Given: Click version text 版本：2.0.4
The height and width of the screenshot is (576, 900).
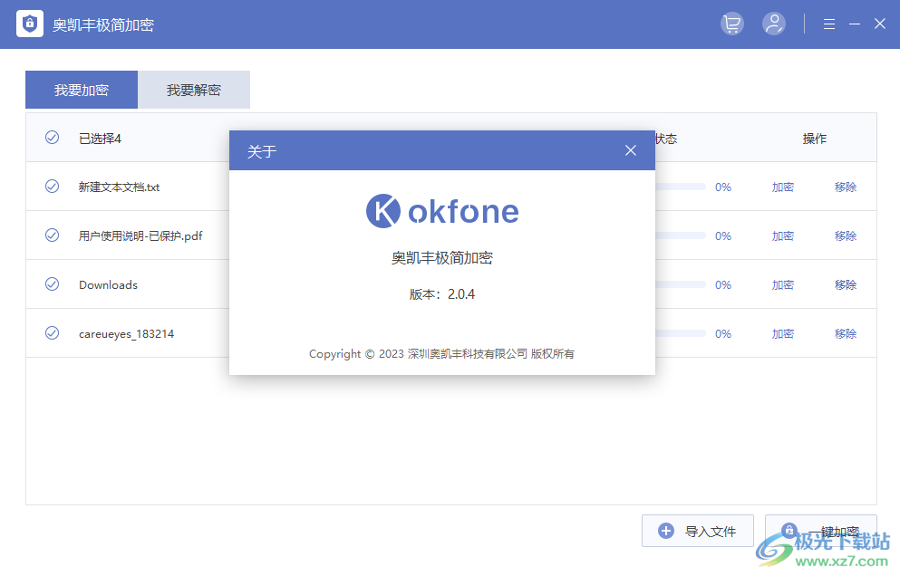Looking at the screenshot, I should coord(442,294).
